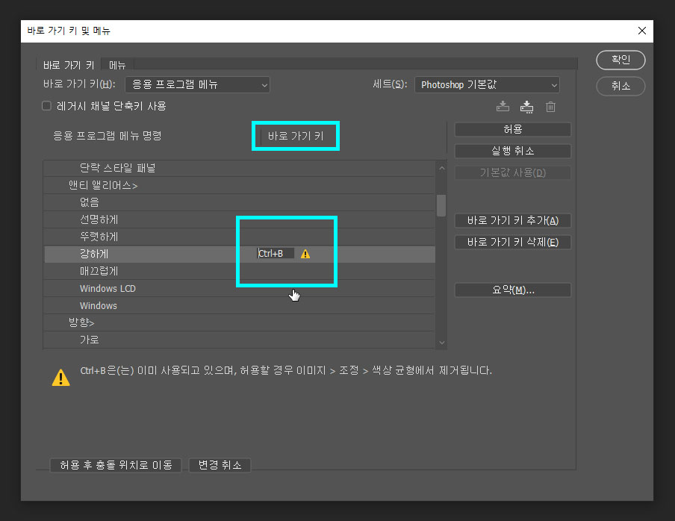The width and height of the screenshot is (675, 521).
Task: Select the 가로 row
Action: [239, 340]
